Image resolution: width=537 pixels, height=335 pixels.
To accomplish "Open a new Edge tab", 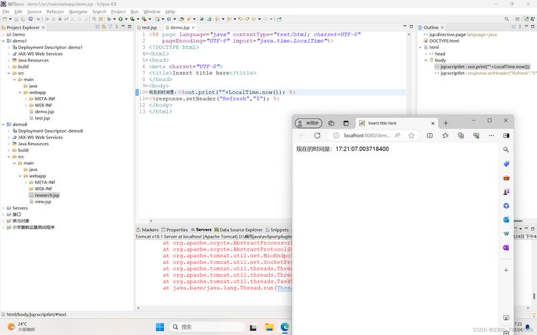I will pos(446,123).
